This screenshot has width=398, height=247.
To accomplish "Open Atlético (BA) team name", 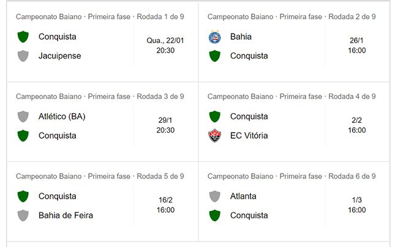I will click(x=62, y=117).
